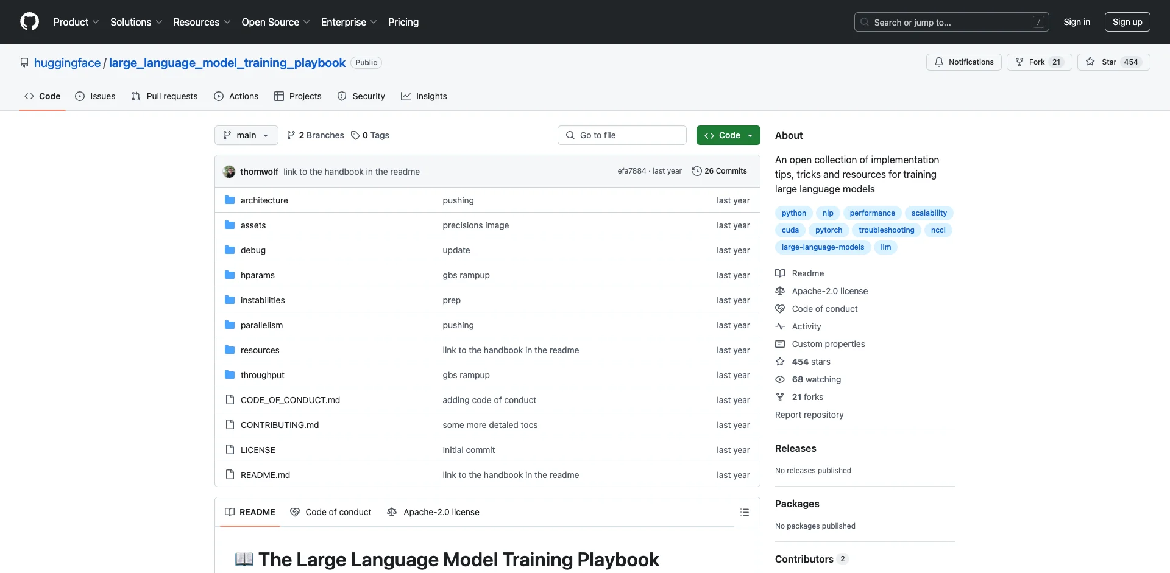Click the Report repository link
1170x573 pixels.
[x=809, y=415]
